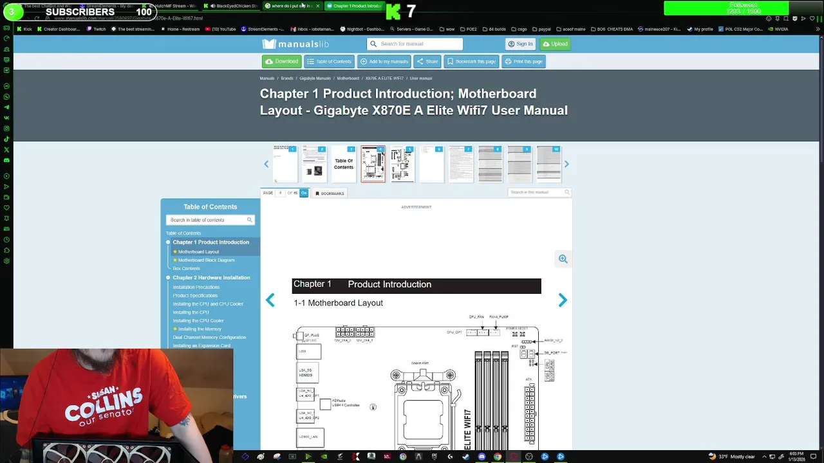
Task: Open the Table of Contents toolbar button
Action: click(329, 61)
